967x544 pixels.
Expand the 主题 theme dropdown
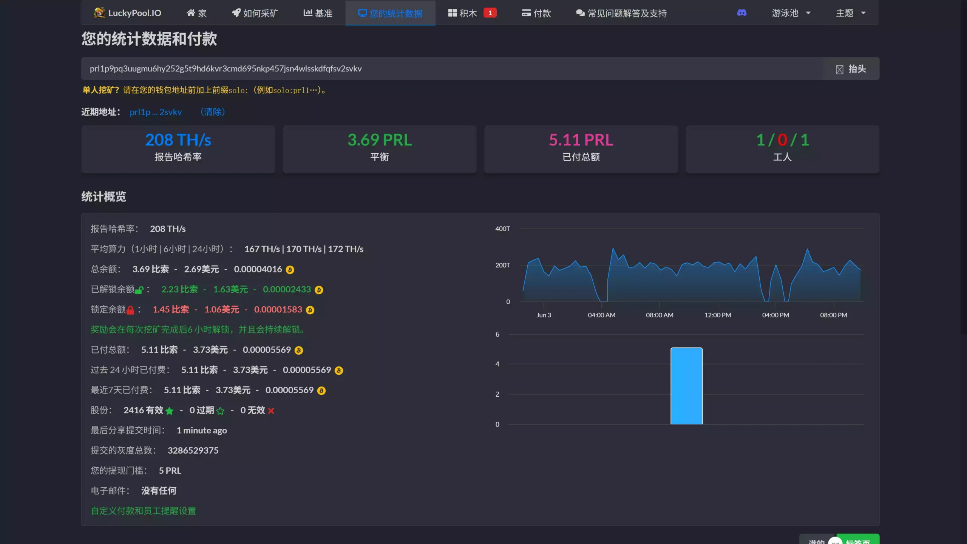click(851, 13)
